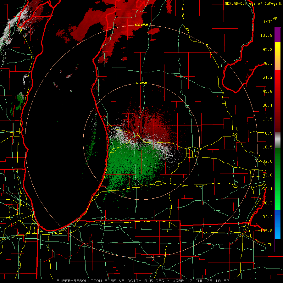
Task: Click the purple segment of the color bar
Action: (x=278, y=35)
